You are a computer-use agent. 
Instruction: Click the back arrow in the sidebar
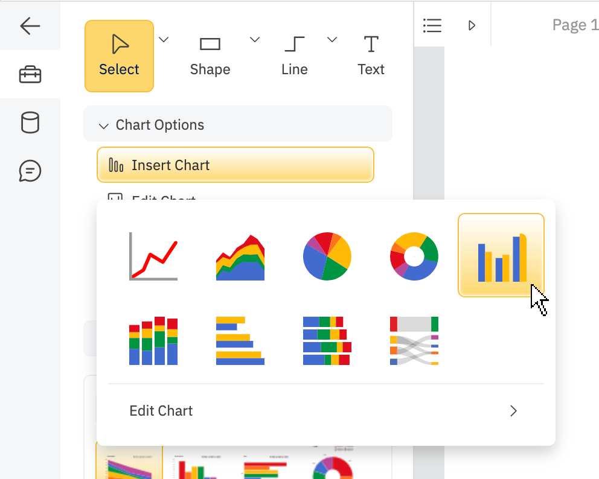(30, 26)
